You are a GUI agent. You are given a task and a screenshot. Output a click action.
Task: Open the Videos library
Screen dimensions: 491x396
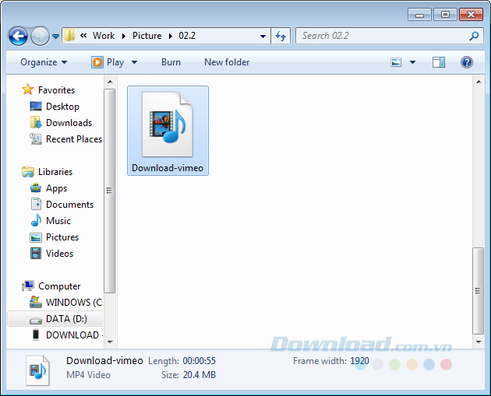tap(59, 253)
